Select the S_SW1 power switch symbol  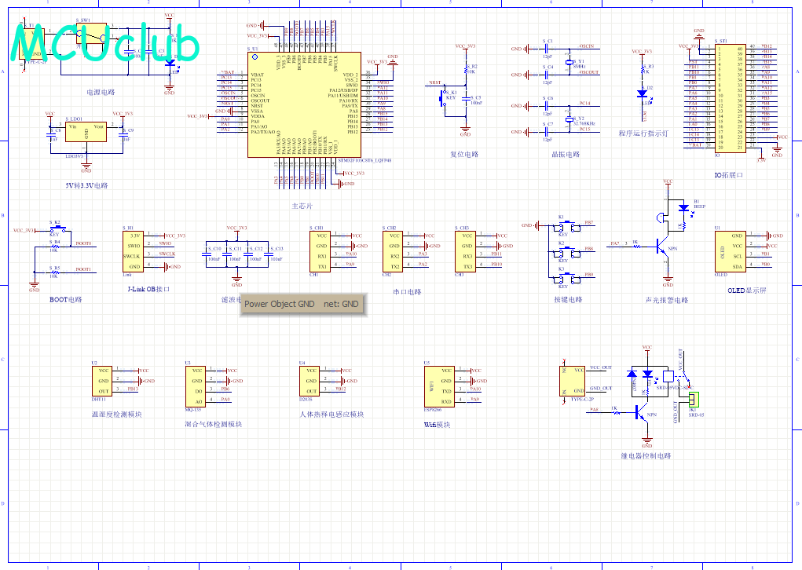tap(92, 35)
